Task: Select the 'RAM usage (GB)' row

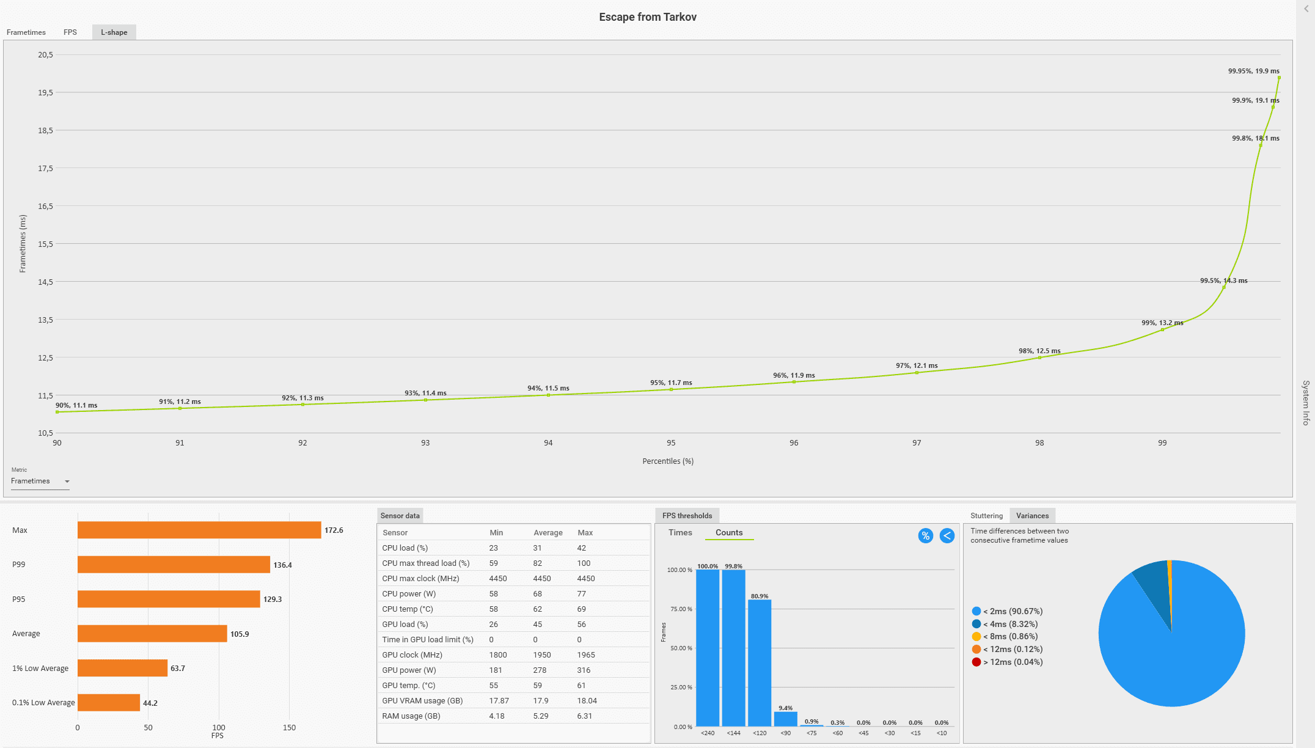Action: 513,716
